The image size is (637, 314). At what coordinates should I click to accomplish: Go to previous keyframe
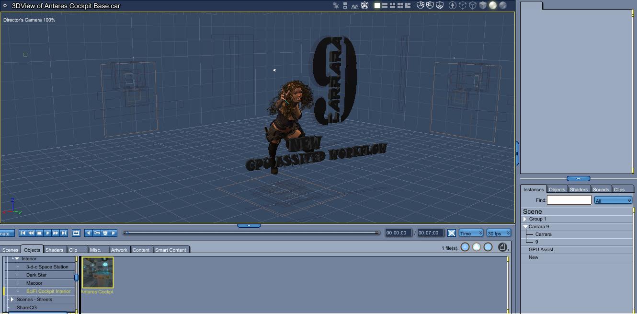coord(88,233)
